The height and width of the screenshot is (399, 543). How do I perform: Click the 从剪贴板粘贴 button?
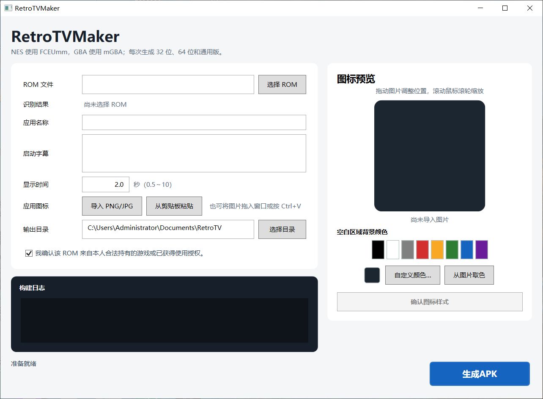click(x=174, y=206)
